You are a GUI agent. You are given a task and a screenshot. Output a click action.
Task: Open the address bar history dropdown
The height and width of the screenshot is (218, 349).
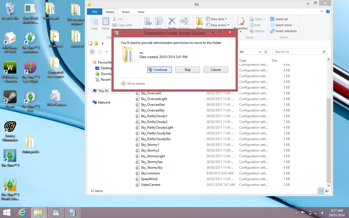[260, 52]
